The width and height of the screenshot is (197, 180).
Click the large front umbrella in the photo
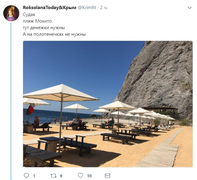pyautogui.click(x=61, y=93)
